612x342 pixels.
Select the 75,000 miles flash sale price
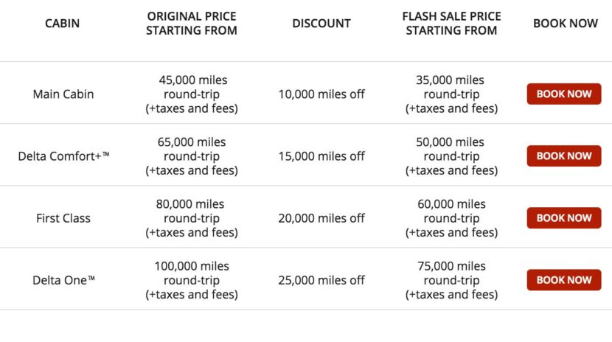coord(452,266)
